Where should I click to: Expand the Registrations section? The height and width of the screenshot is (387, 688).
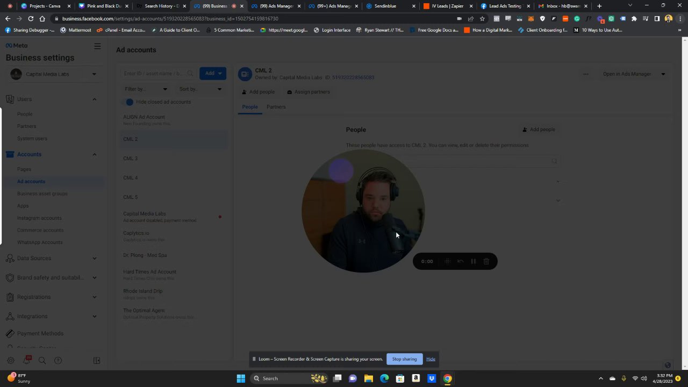coord(94,297)
